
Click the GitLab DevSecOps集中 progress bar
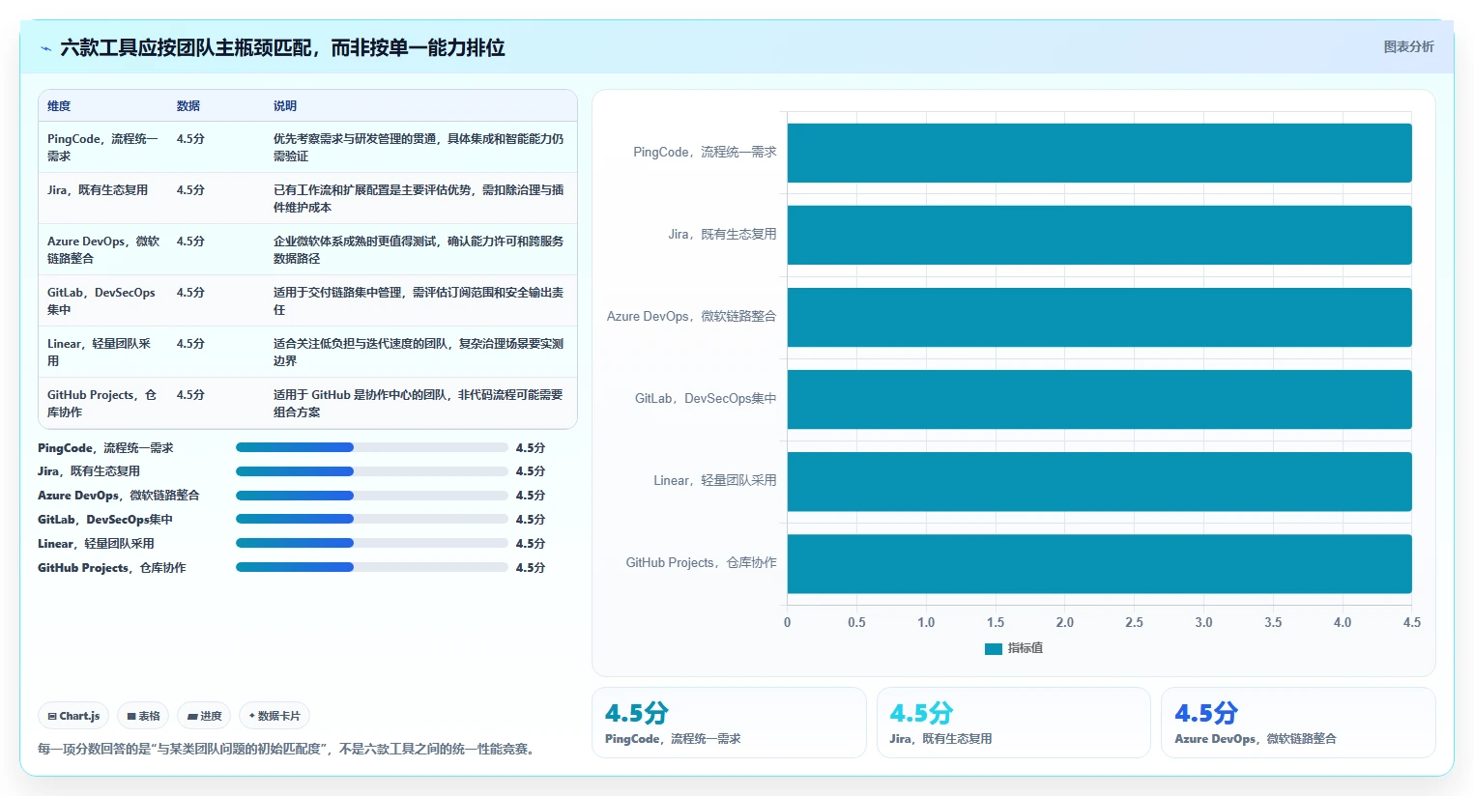coord(372,519)
